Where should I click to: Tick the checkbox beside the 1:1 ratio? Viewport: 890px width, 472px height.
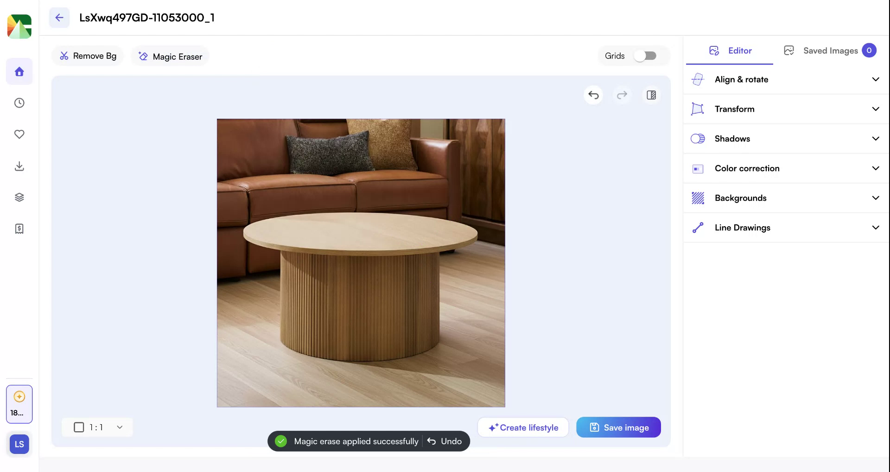point(78,427)
